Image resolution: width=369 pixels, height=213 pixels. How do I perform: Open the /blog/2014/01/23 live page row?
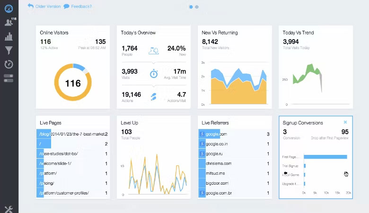point(73,134)
